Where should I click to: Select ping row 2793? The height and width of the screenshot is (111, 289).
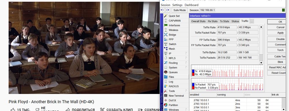236,104
